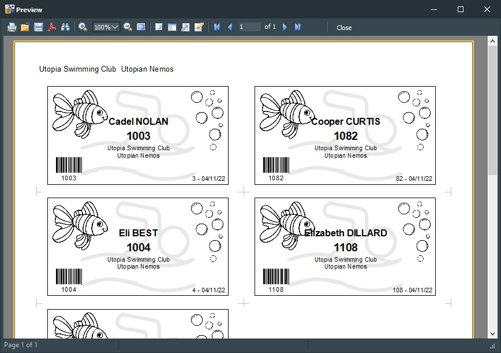501x353 pixels.
Task: Save the report using the floppy icon
Action: tap(38, 27)
